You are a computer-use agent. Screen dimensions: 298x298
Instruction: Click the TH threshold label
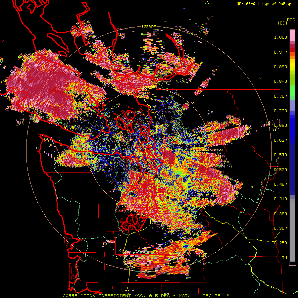tap(284, 258)
